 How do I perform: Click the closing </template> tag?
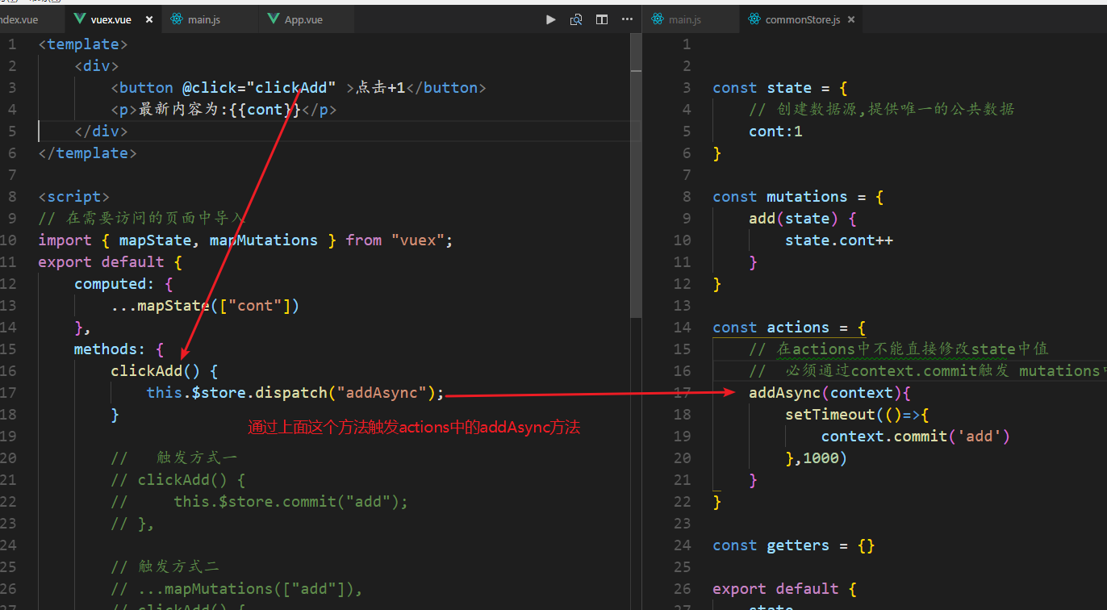point(88,152)
